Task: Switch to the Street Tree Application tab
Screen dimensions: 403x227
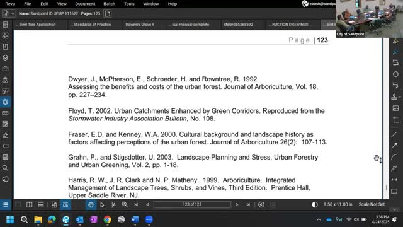Action: (x=37, y=25)
